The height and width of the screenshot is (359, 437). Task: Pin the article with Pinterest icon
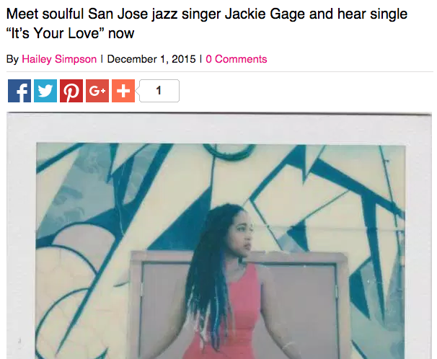tap(71, 91)
